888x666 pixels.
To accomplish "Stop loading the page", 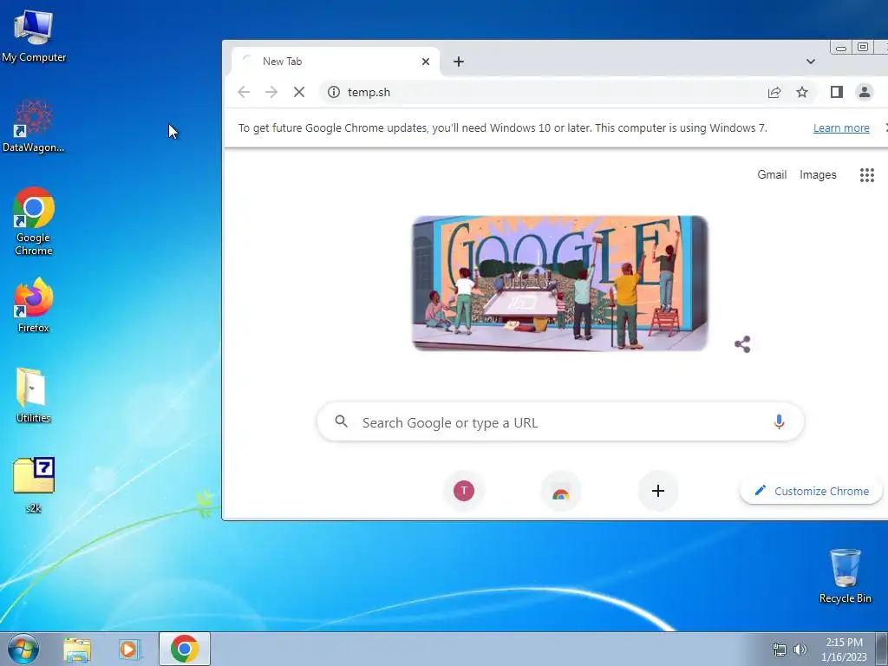I will (x=299, y=92).
